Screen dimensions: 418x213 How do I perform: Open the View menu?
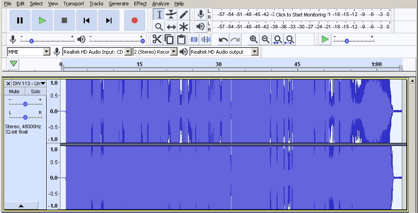pyautogui.click(x=53, y=4)
